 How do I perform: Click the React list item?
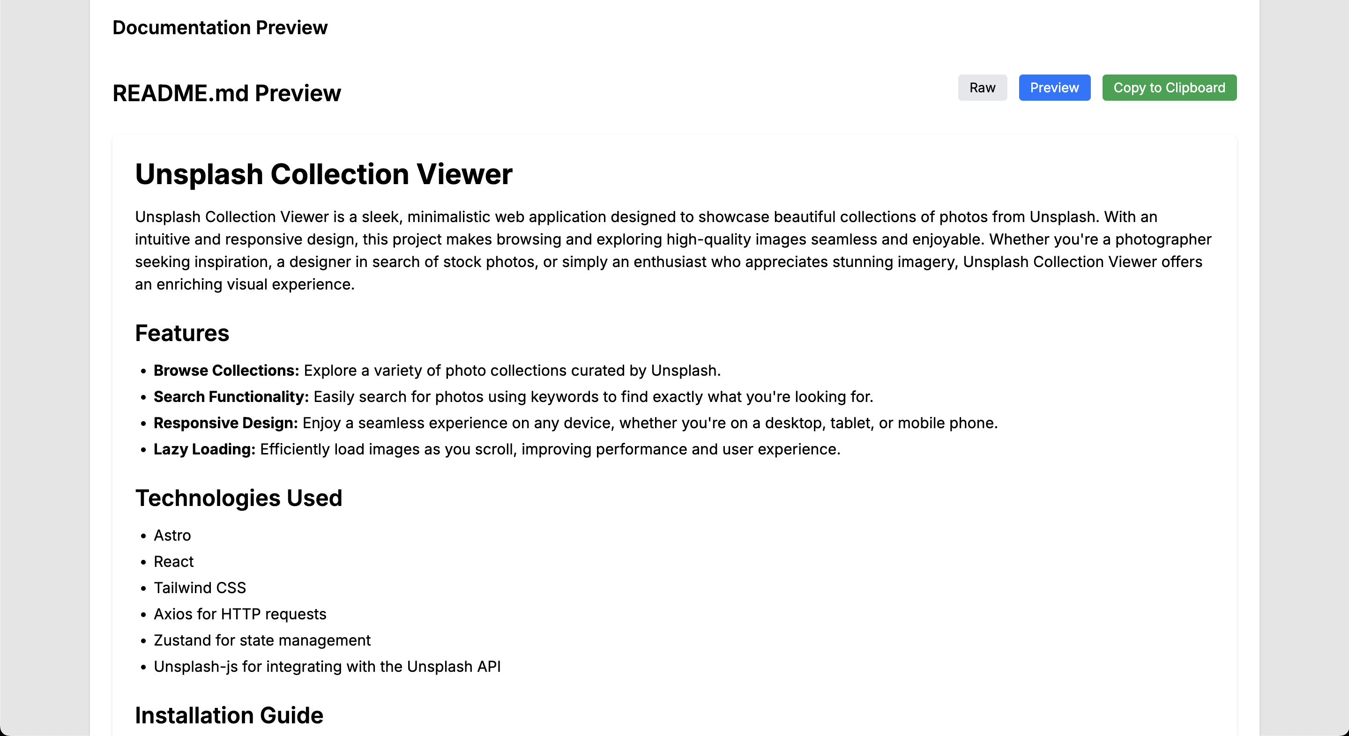pyautogui.click(x=174, y=562)
